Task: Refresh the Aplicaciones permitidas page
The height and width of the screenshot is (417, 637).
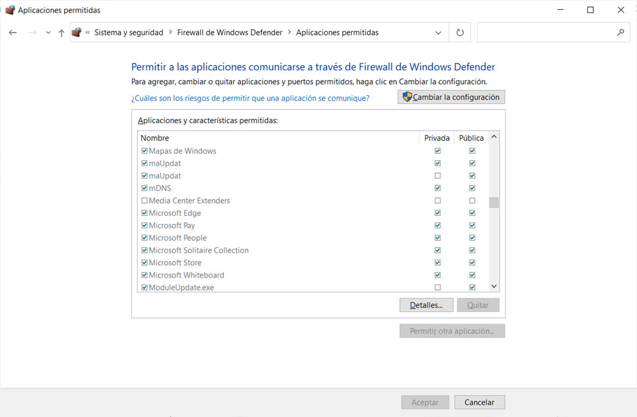Action: click(x=460, y=32)
